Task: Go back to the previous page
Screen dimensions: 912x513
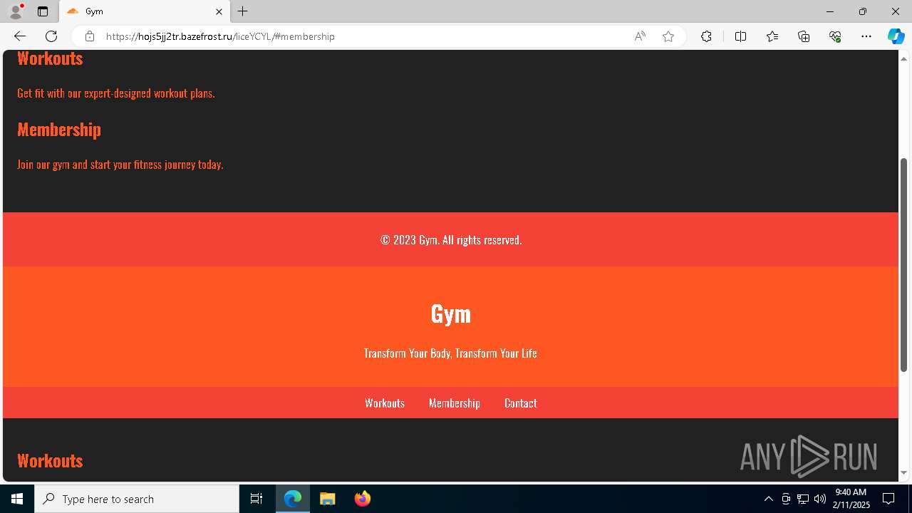Action: click(19, 36)
